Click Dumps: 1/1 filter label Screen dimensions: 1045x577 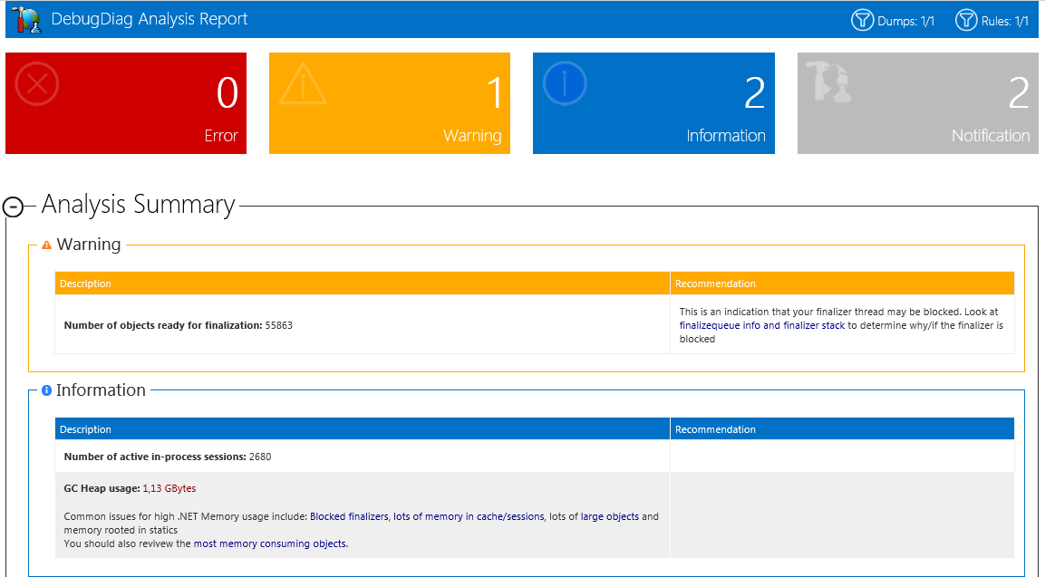(905, 22)
